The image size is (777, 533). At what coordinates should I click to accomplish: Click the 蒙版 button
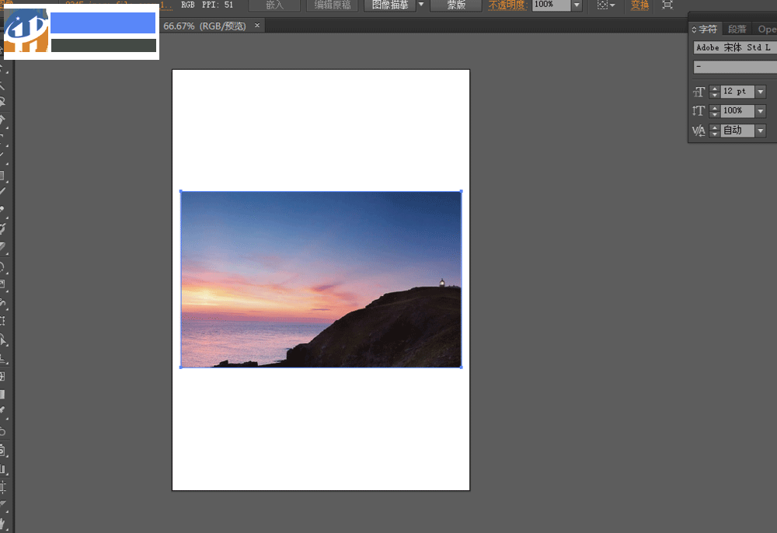457,5
